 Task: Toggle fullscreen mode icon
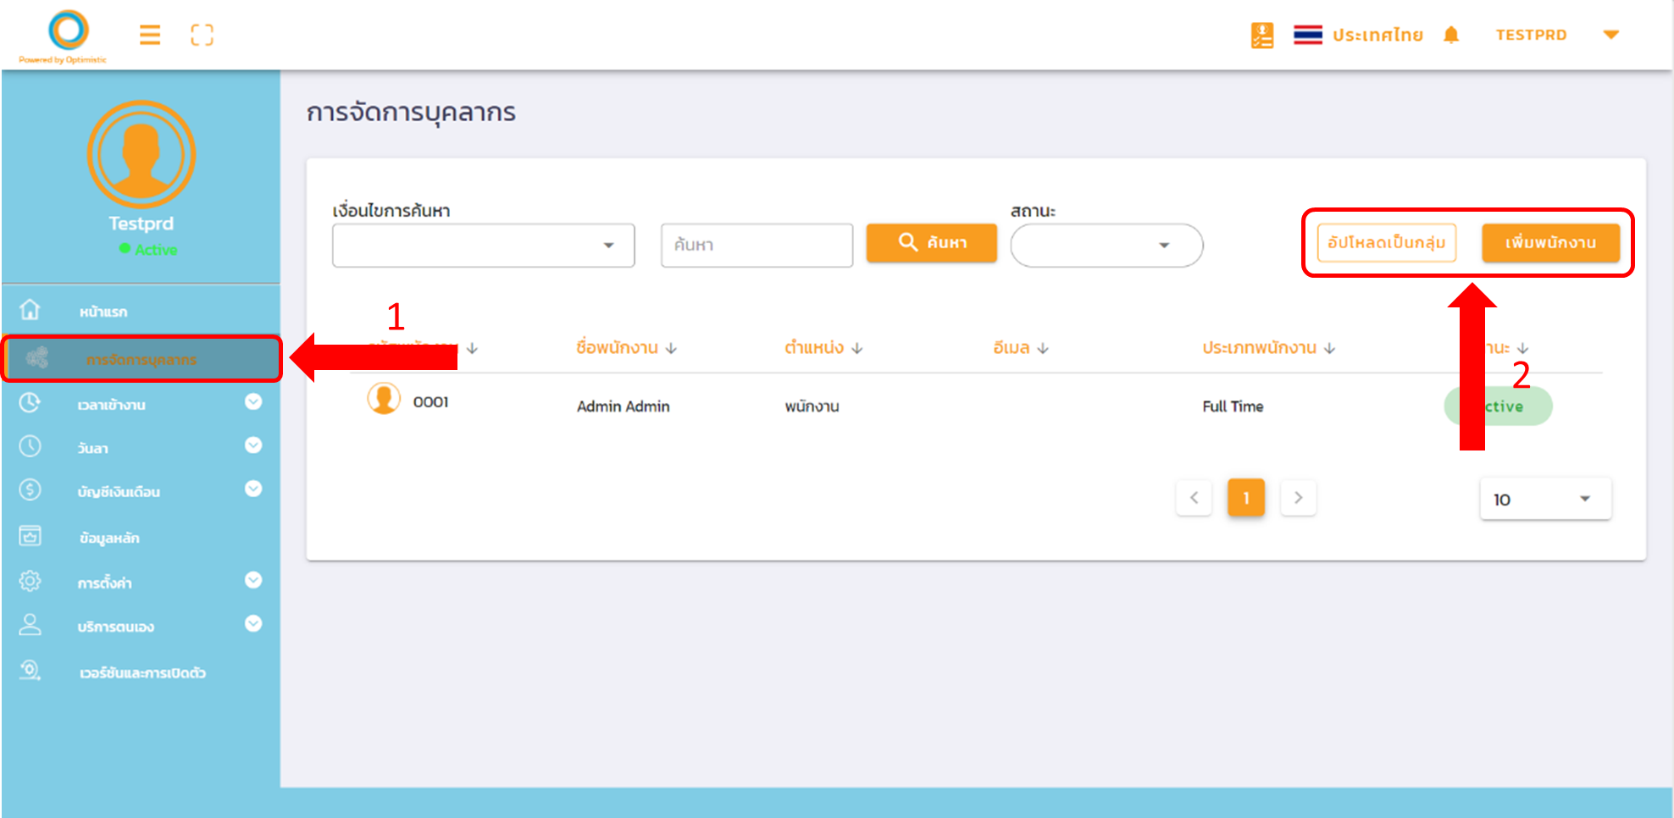pyautogui.click(x=202, y=35)
